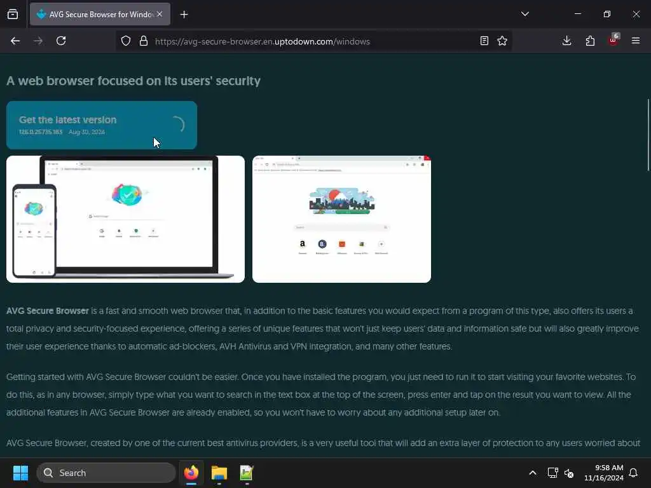Open network display tray icon
The width and height of the screenshot is (651, 488).
click(552, 473)
